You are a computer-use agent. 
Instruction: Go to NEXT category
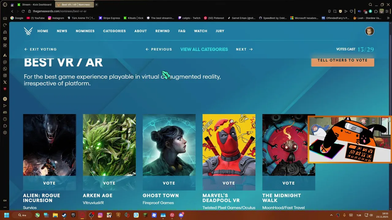coord(244,49)
